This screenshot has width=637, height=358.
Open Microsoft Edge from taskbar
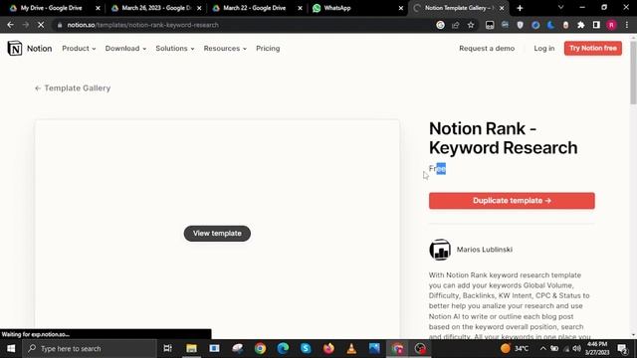283,349
